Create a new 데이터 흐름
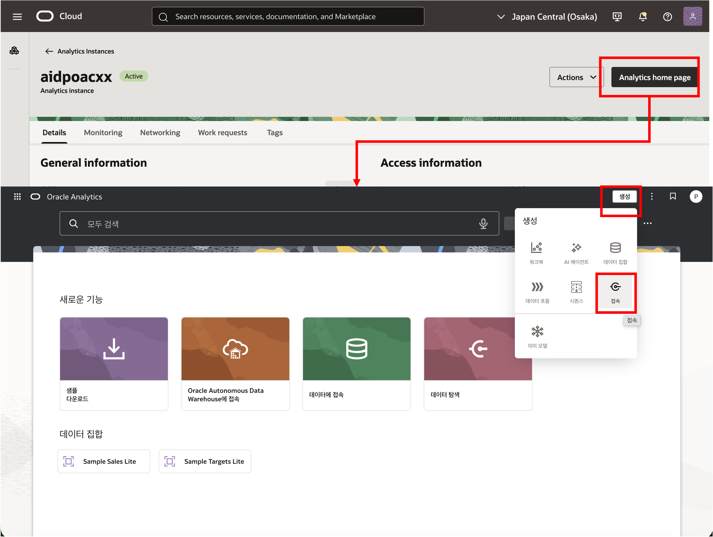The width and height of the screenshot is (713, 537). pyautogui.click(x=537, y=292)
